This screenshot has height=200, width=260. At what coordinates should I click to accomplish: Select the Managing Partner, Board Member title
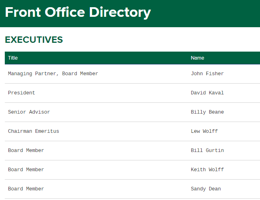tap(53, 74)
